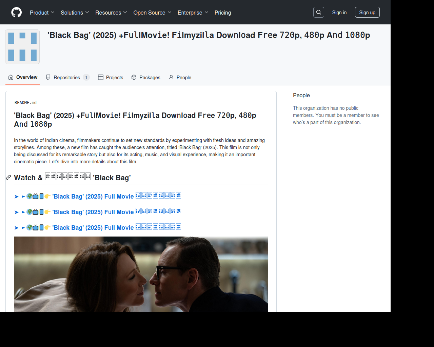Click the Repositories book icon
This screenshot has width=434, height=347.
[48, 77]
